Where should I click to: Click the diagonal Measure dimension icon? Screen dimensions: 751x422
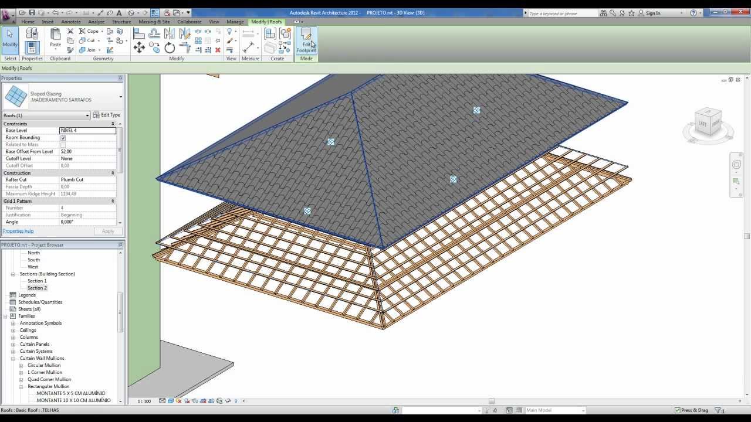pyautogui.click(x=249, y=47)
